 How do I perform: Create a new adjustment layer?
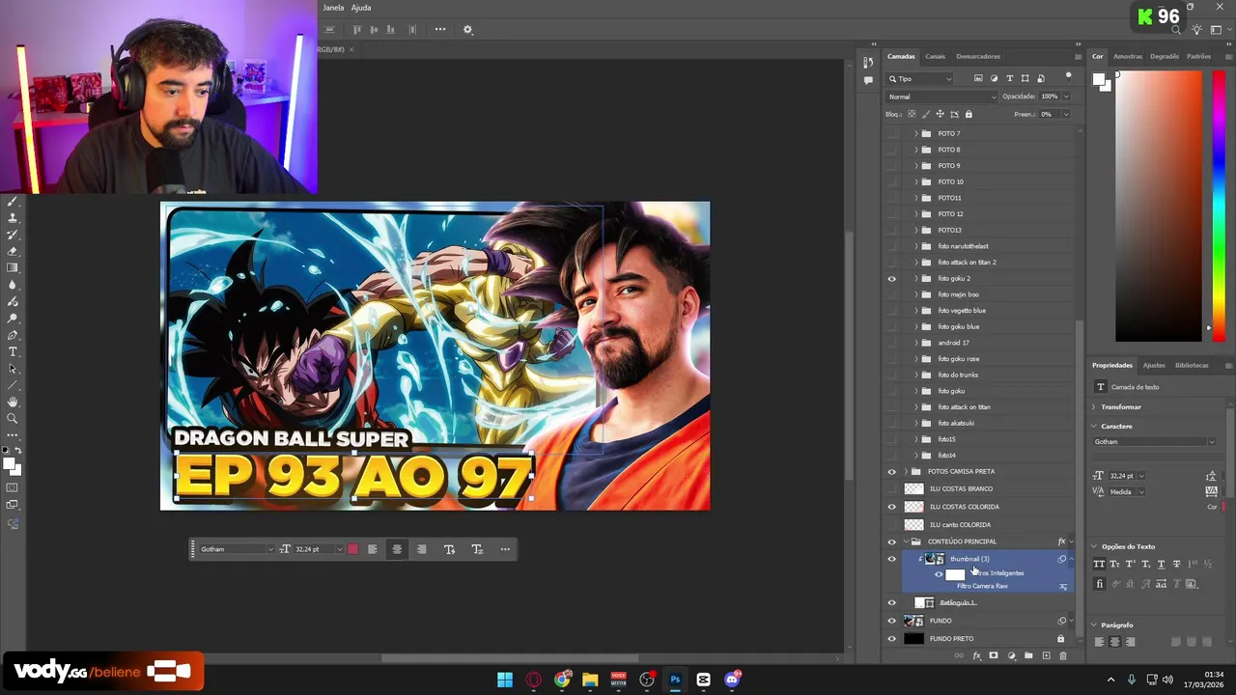(x=1011, y=656)
